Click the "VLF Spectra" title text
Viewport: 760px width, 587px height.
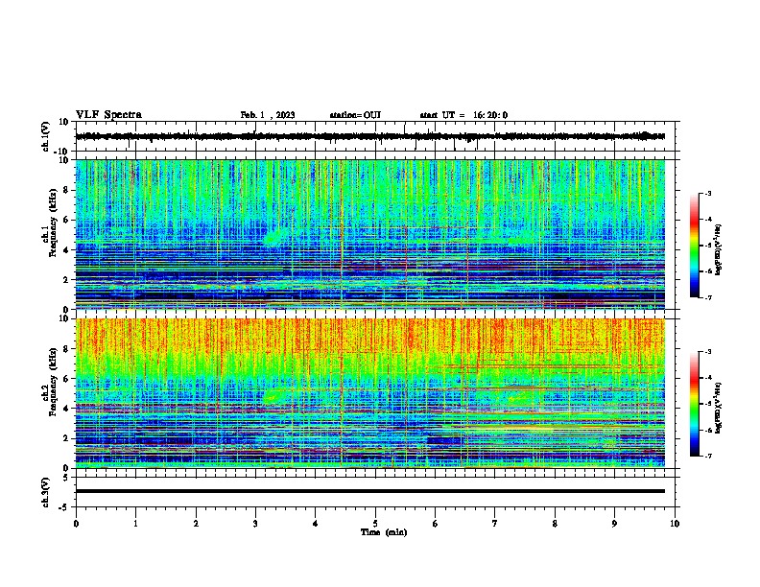click(x=108, y=115)
